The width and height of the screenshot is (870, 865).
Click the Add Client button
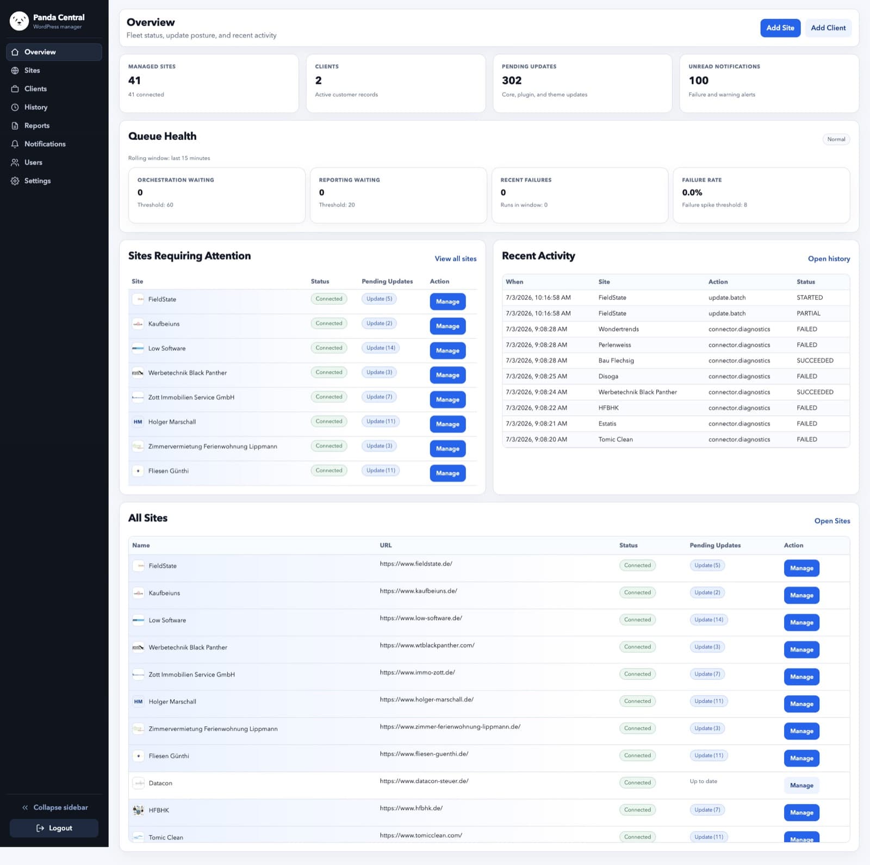[x=828, y=28]
